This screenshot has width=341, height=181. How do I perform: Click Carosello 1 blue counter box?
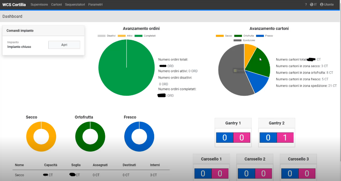[x=203, y=173]
